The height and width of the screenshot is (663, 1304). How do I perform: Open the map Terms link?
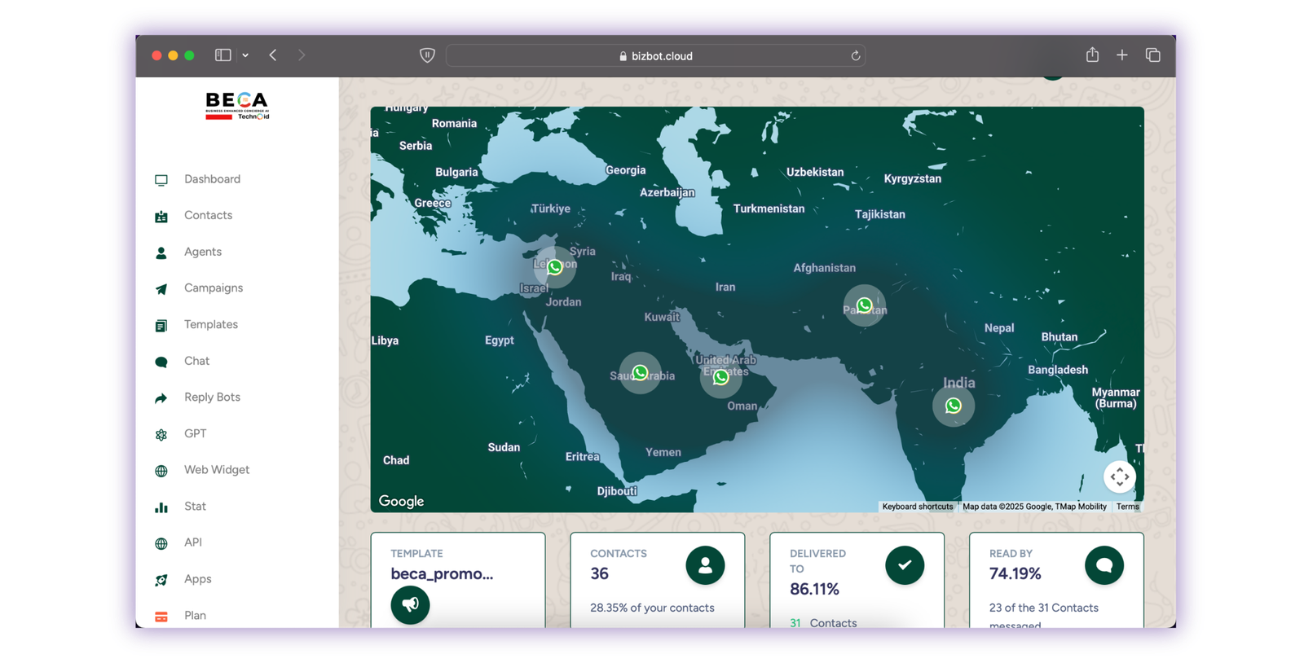point(1128,507)
